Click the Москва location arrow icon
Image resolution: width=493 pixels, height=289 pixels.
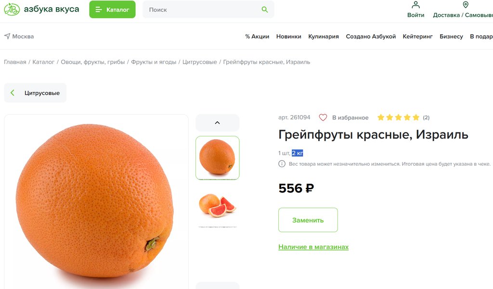[x=7, y=36]
